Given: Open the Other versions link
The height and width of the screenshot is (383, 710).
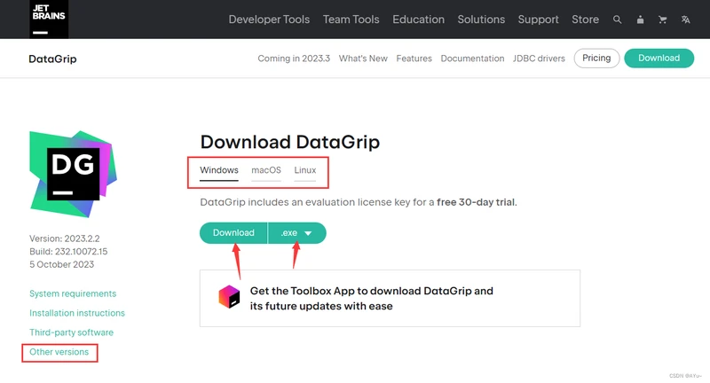Looking at the screenshot, I should click(x=59, y=352).
